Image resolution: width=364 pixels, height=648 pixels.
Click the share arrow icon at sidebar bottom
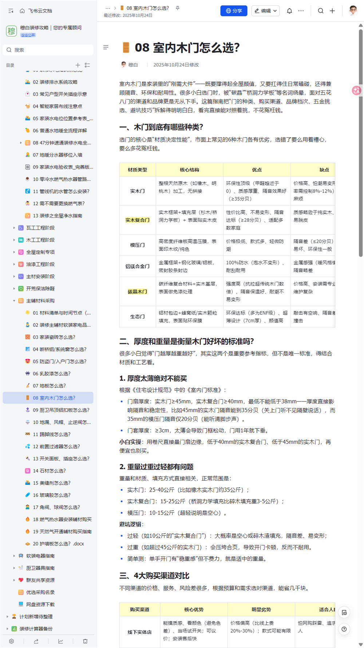point(36,641)
